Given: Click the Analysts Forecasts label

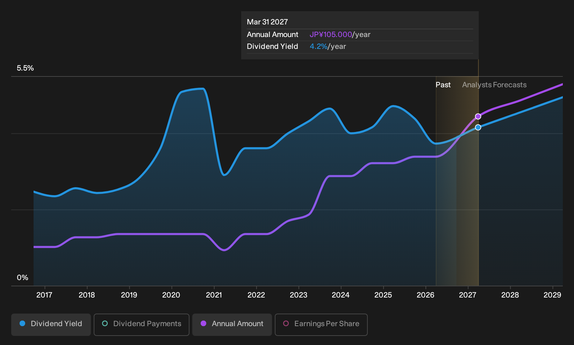Looking at the screenshot, I should (x=494, y=85).
